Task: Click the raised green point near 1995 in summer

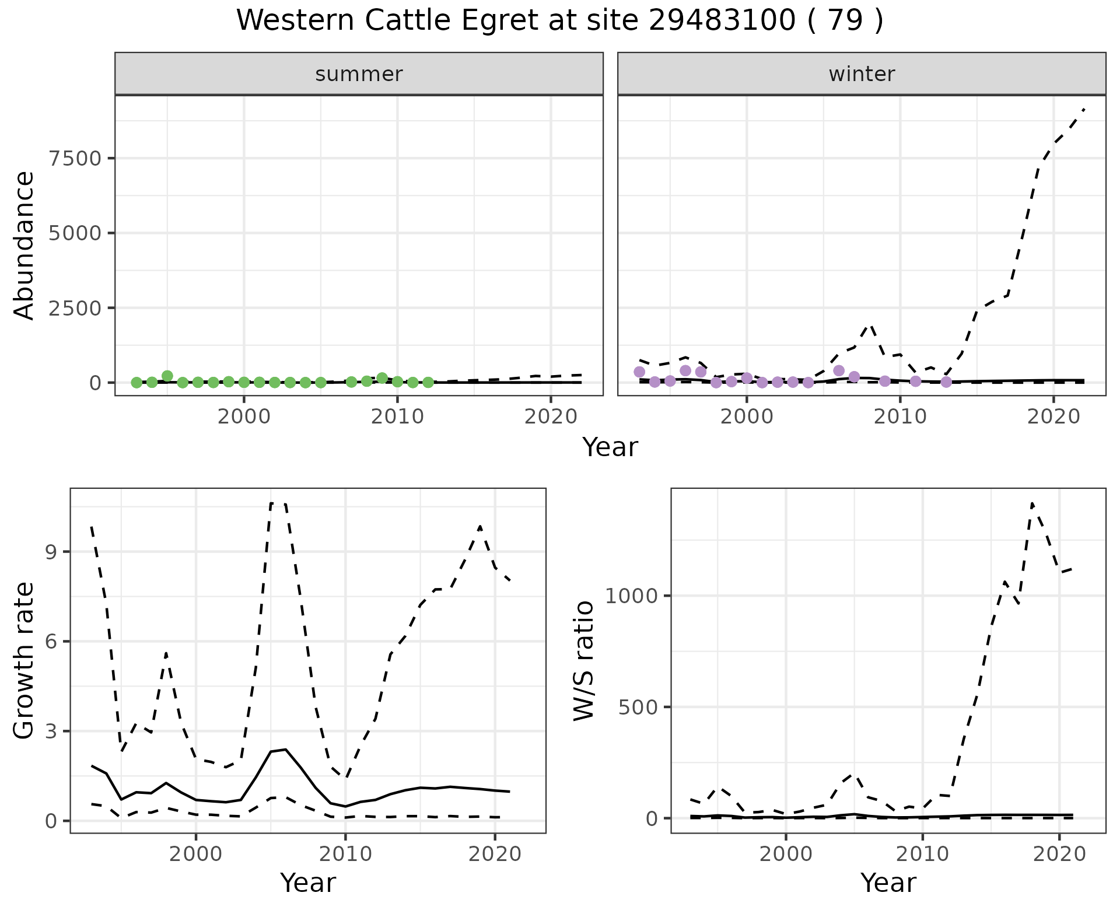Action: coord(167,376)
